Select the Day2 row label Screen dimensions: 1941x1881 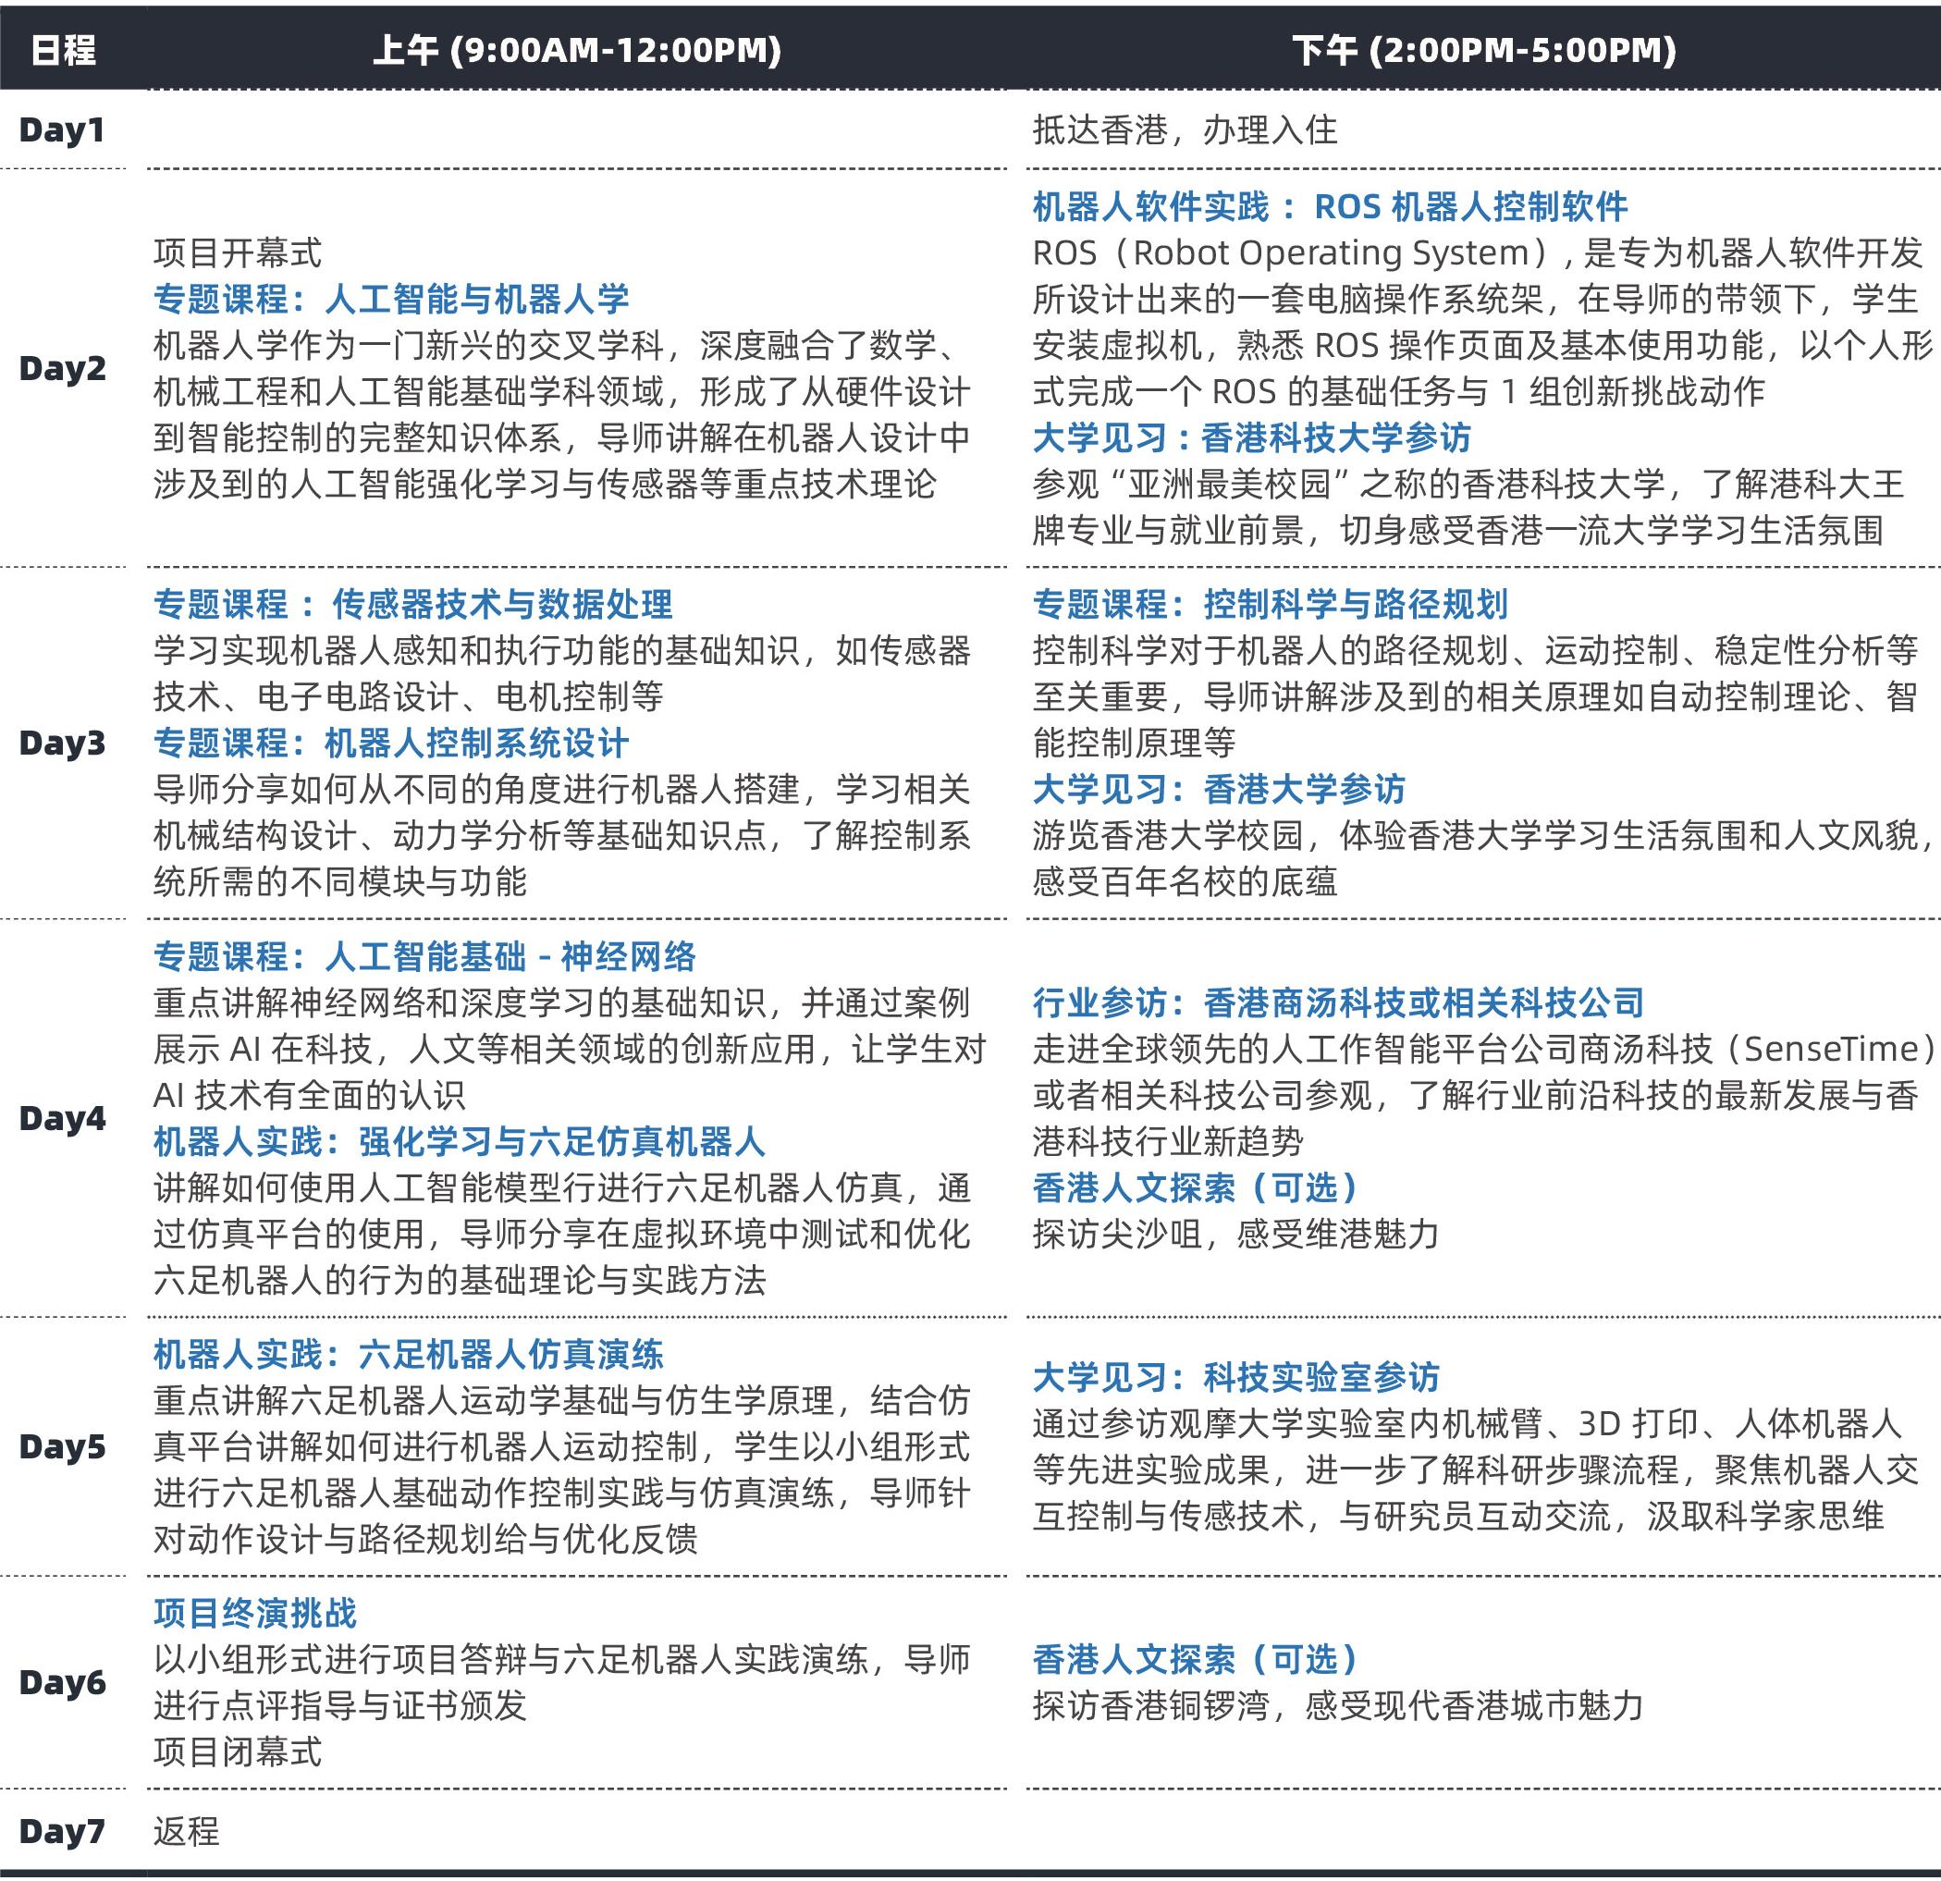click(x=61, y=368)
